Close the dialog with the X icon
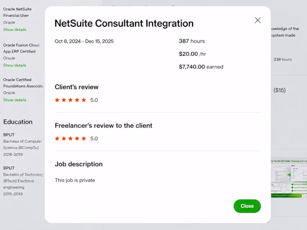 (257, 20)
